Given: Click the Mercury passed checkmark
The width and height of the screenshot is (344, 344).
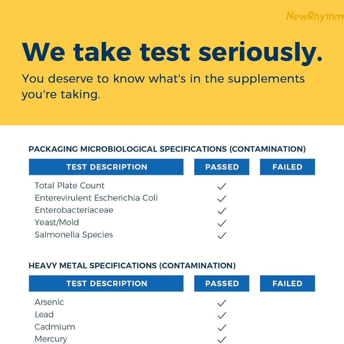Looking at the screenshot, I should [222, 340].
